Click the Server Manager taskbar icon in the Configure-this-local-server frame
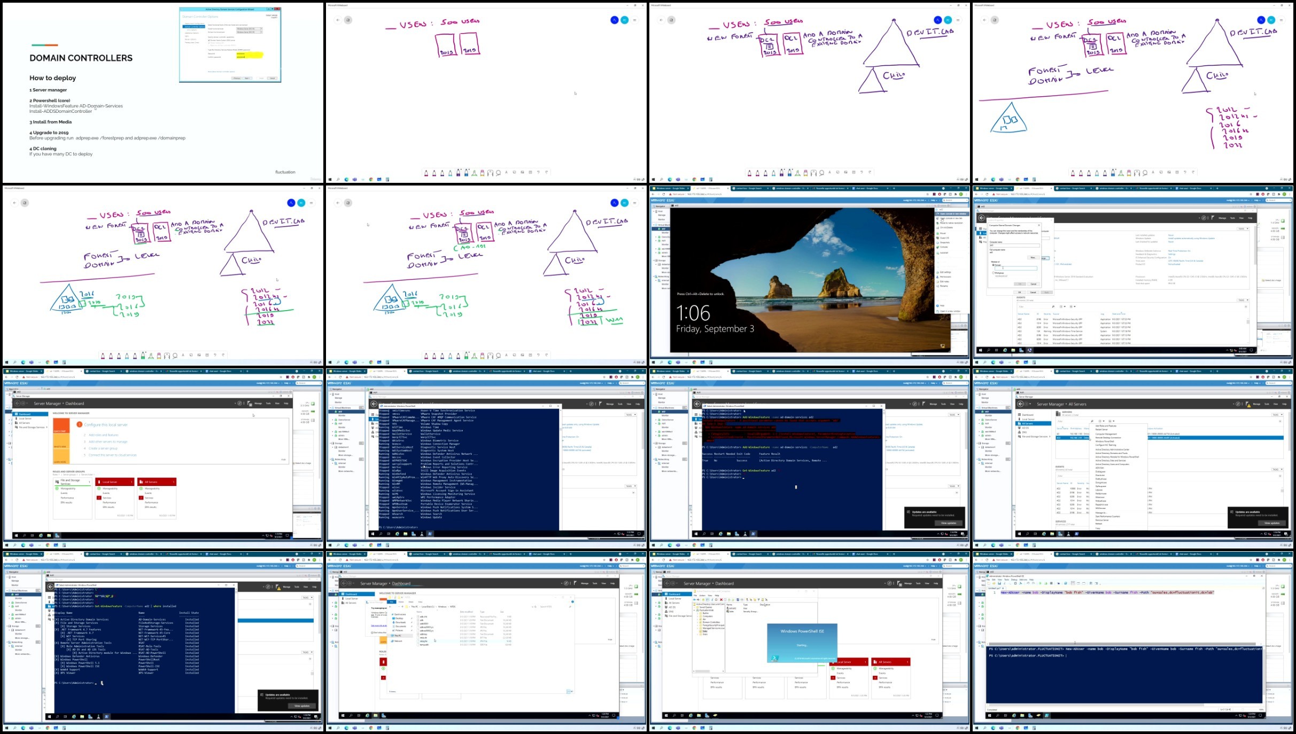Screen dimensions: 1296x734 [x=57, y=535]
